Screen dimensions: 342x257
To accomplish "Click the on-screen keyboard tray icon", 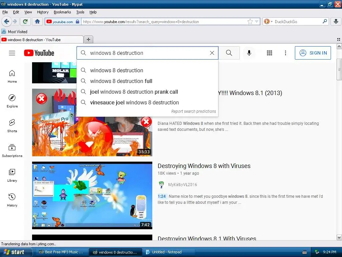I will click(305, 252).
